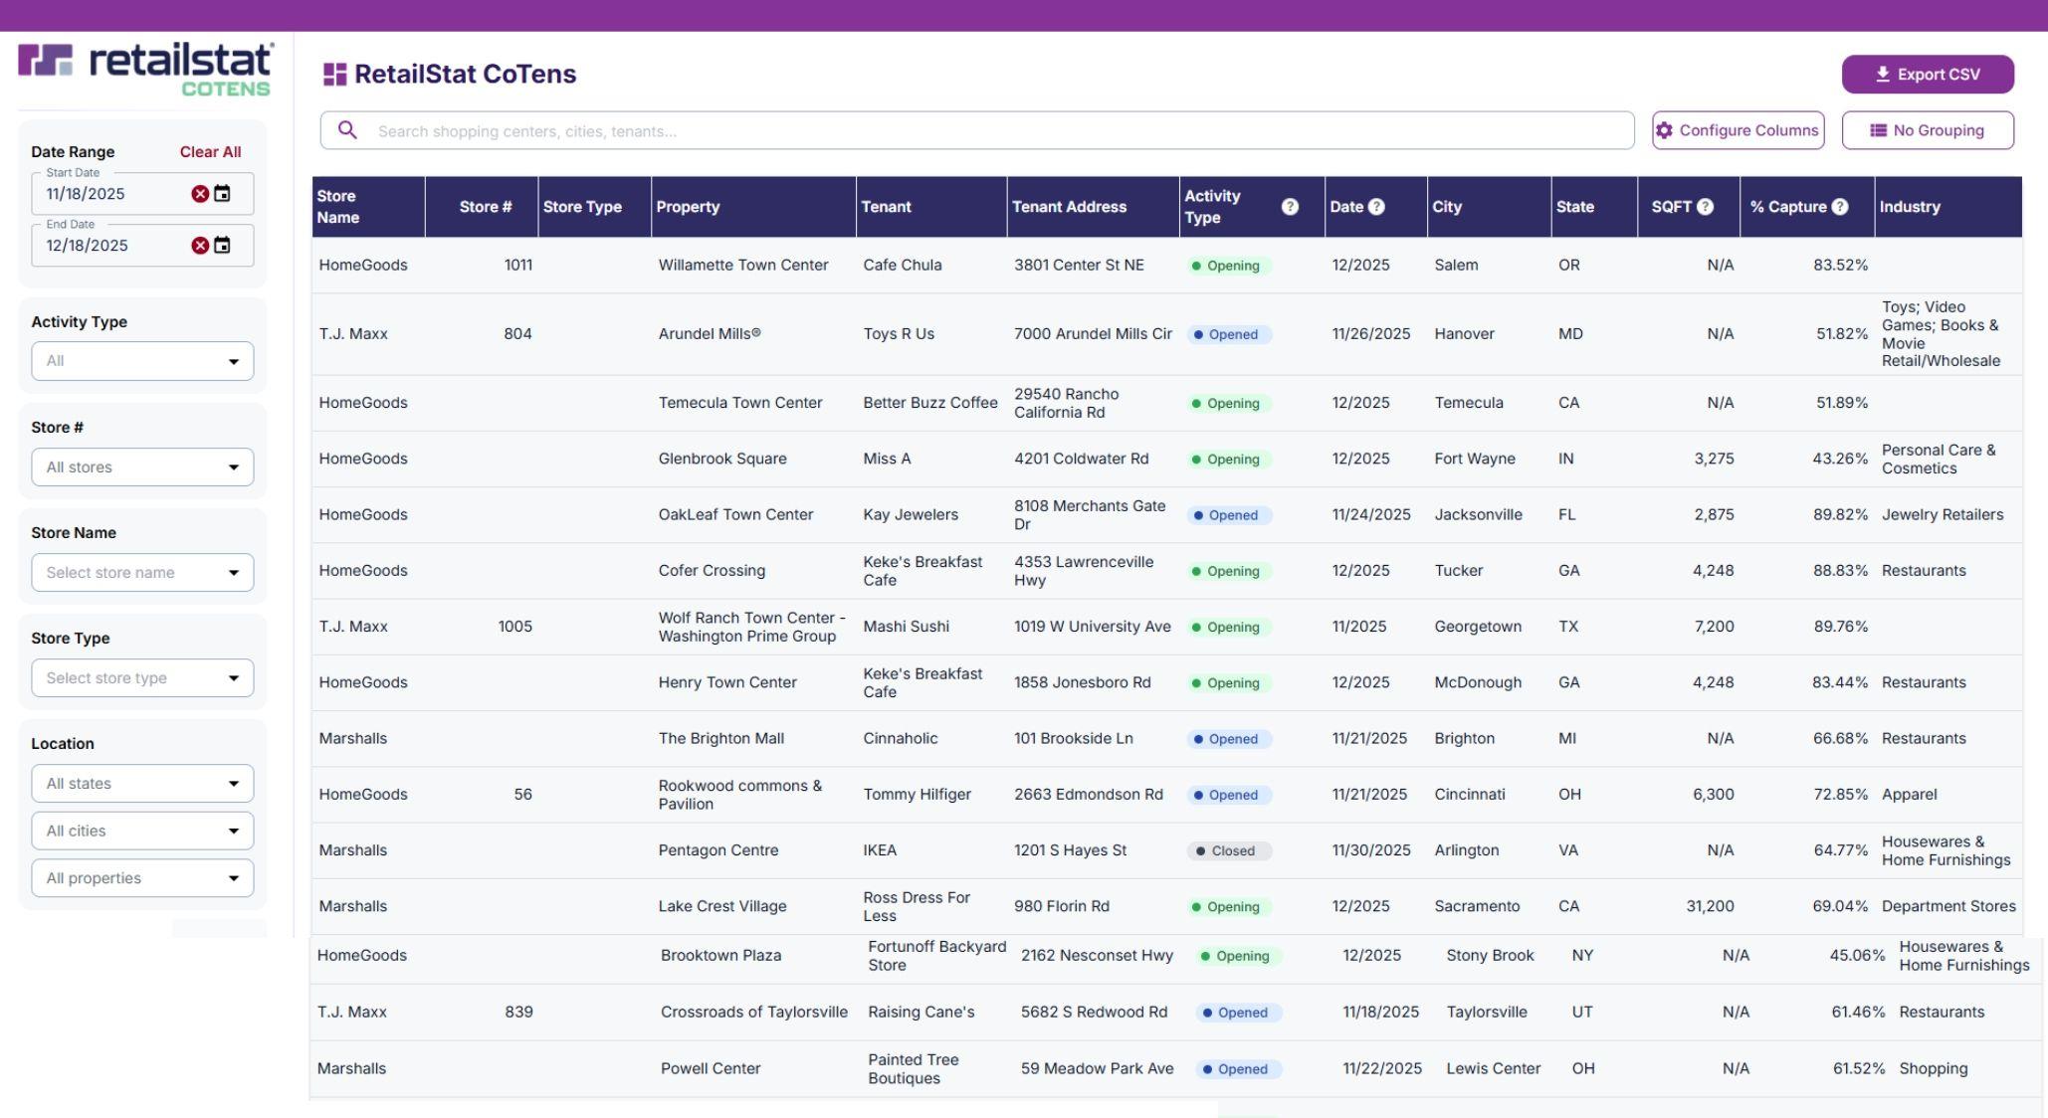Open the Activity Type dropdown

pyautogui.click(x=142, y=361)
